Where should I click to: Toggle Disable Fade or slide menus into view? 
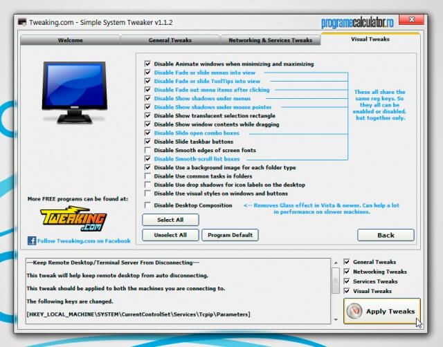(147, 73)
